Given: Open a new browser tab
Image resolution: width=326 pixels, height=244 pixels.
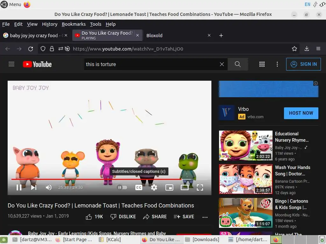Looking at the screenshot, I should 221,36.
